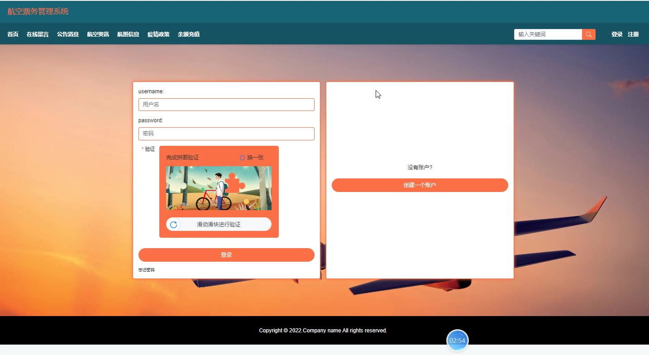Click the username: label

(x=151, y=91)
